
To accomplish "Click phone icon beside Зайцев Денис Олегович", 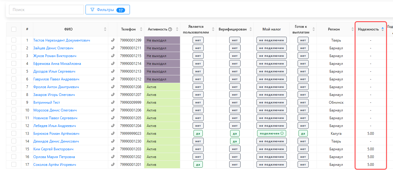I will tap(113, 48).
